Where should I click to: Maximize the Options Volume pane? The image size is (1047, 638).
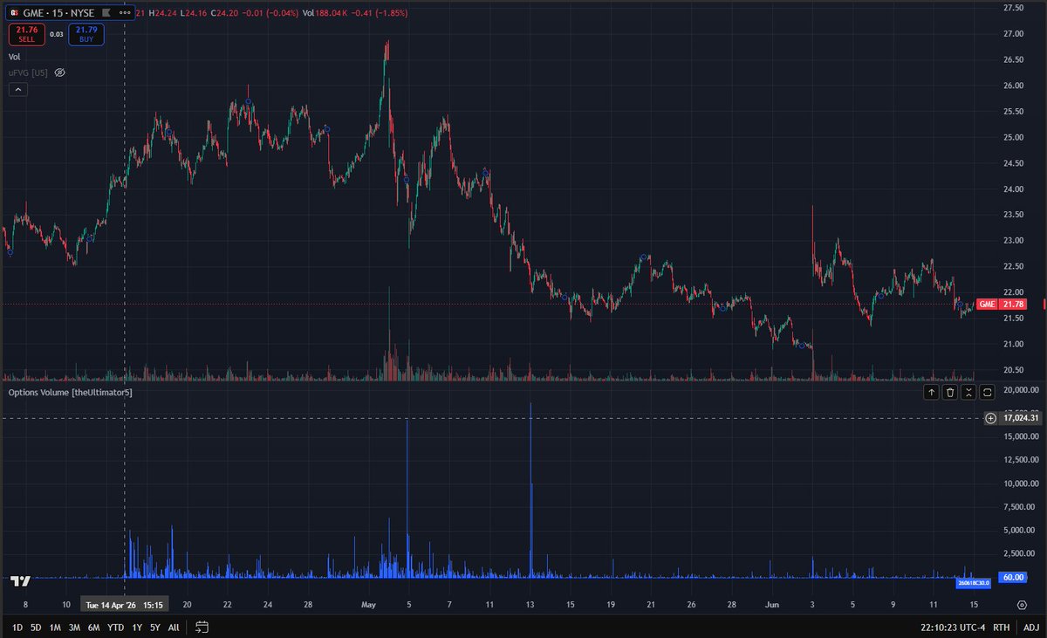987,393
